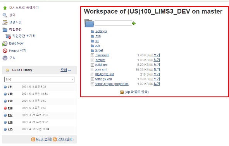Download workspace via zip 파일로 압축 link
Image resolution: width=229 pixels, height=146 pixels.
tap(136, 92)
